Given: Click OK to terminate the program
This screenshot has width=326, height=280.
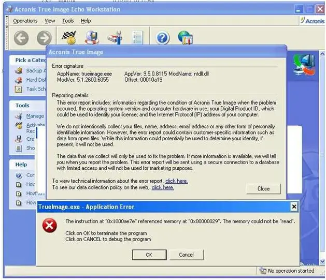Looking at the screenshot, I should (x=149, y=255).
